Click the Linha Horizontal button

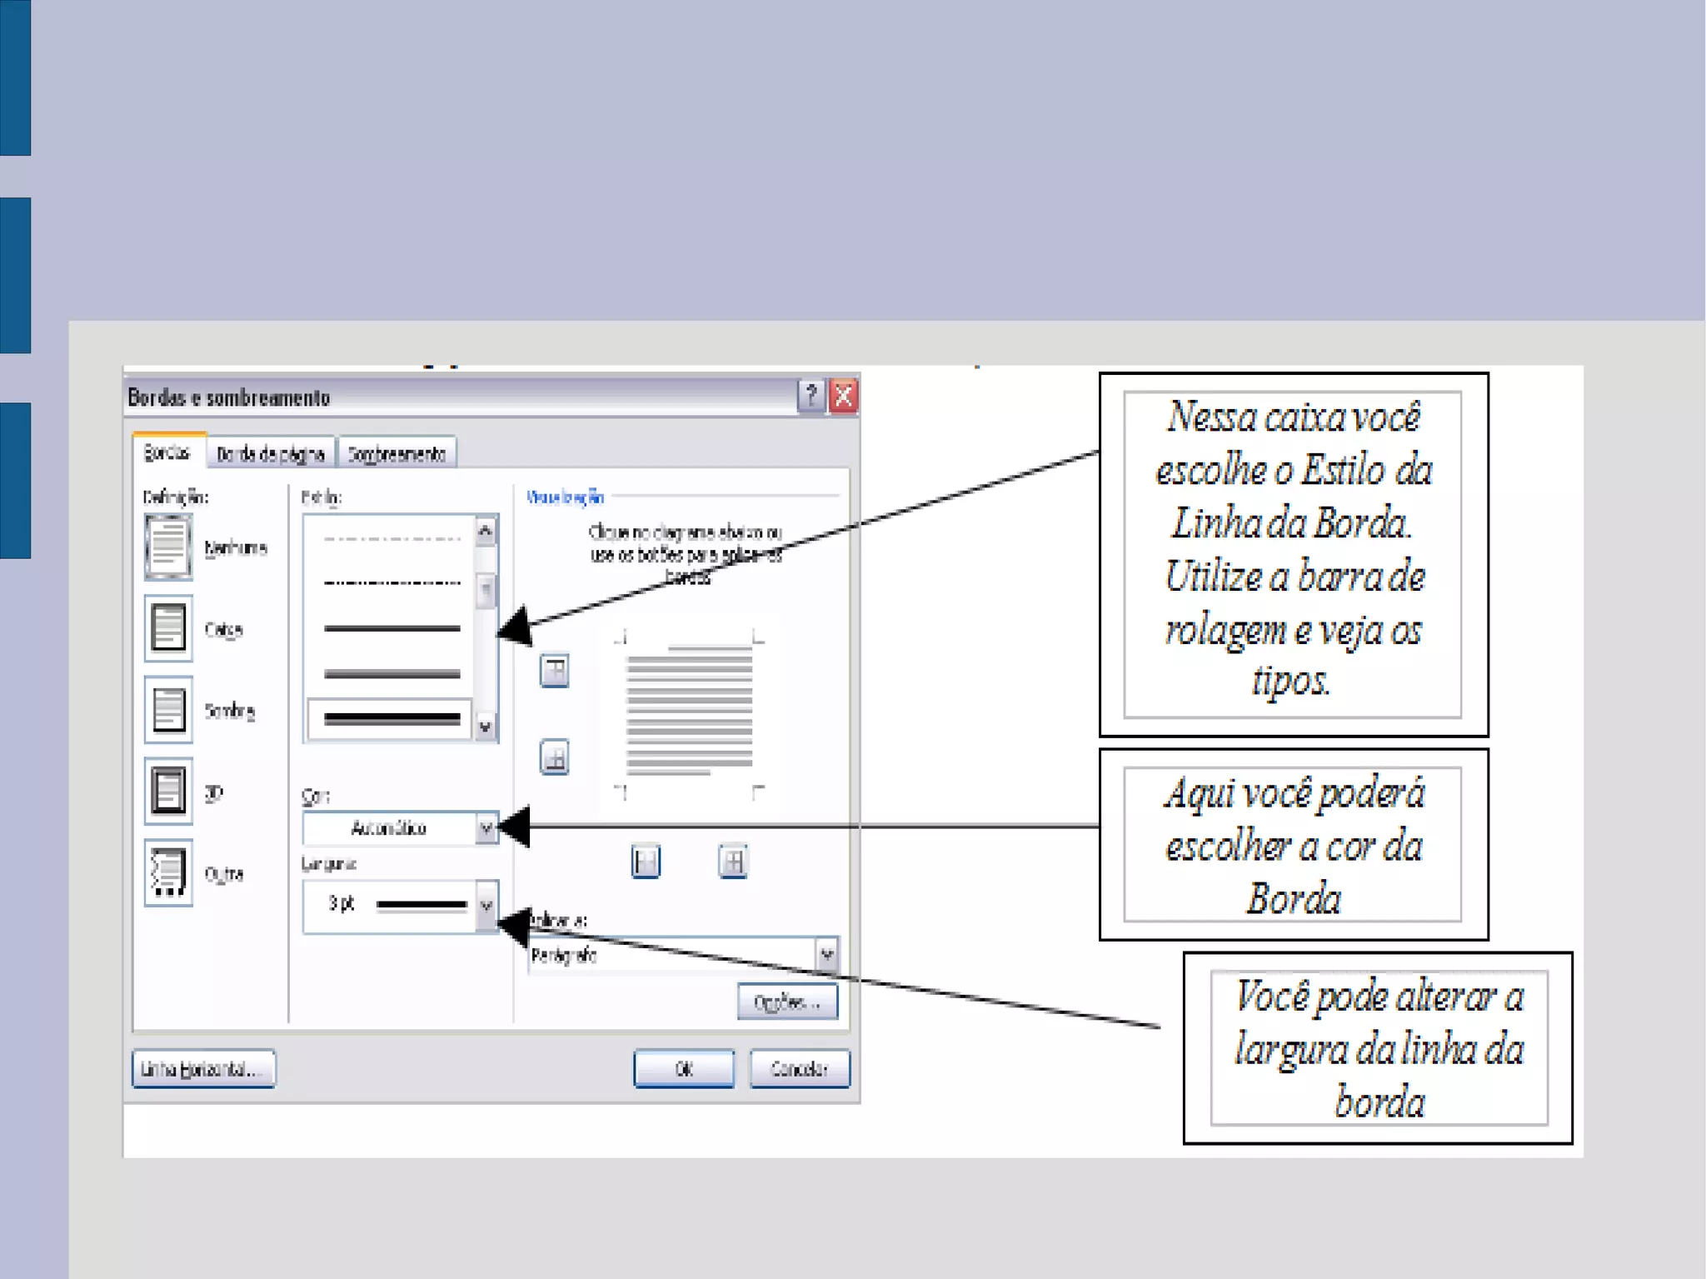tap(203, 1069)
